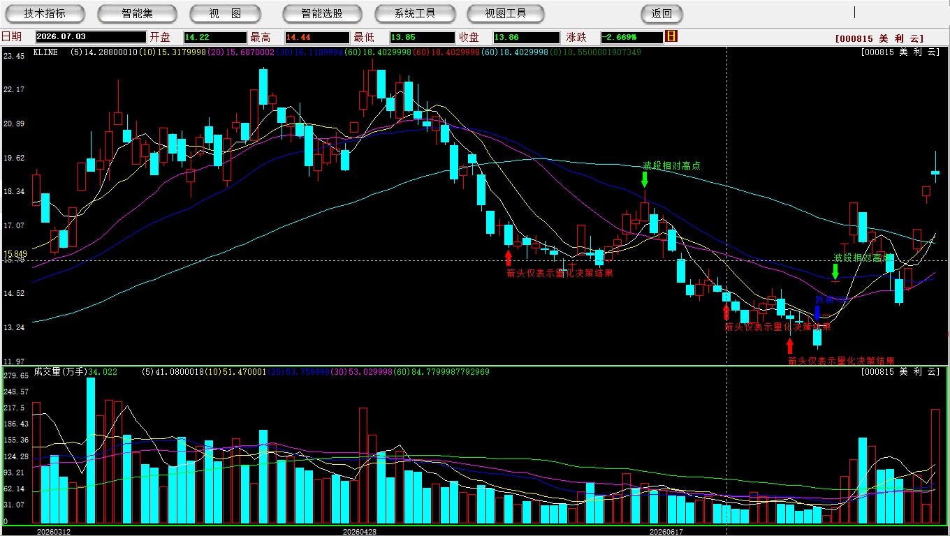Click the leftmost 箭头仅表示量化决策结果 annotation
950x536 pixels.
click(x=560, y=273)
